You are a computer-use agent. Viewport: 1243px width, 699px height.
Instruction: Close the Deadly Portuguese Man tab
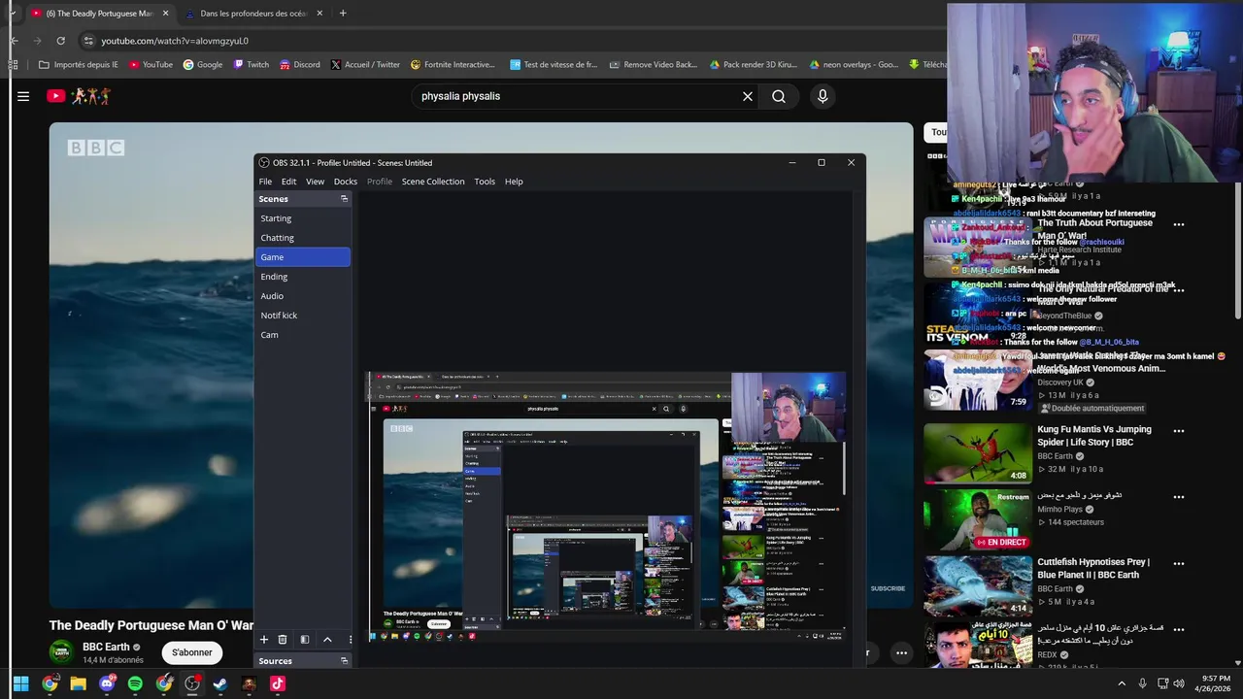165,14
